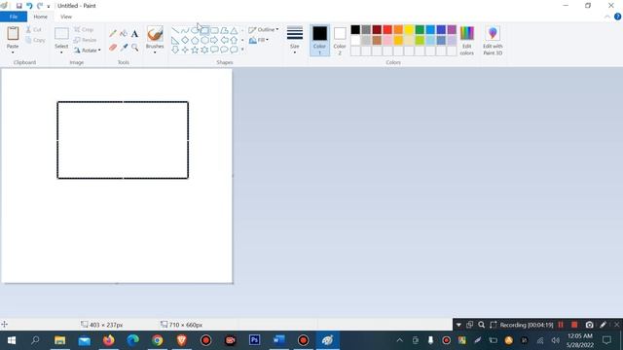Open the File menu
Image resolution: width=623 pixels, height=350 pixels.
[14, 17]
